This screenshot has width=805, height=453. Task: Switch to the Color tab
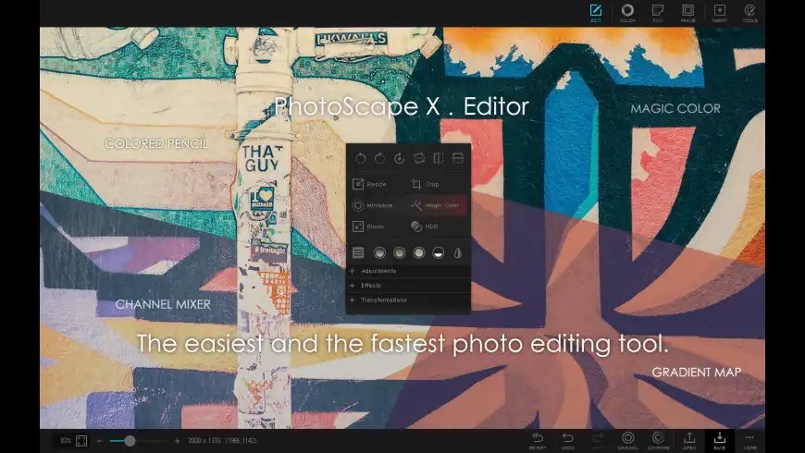[x=627, y=13]
